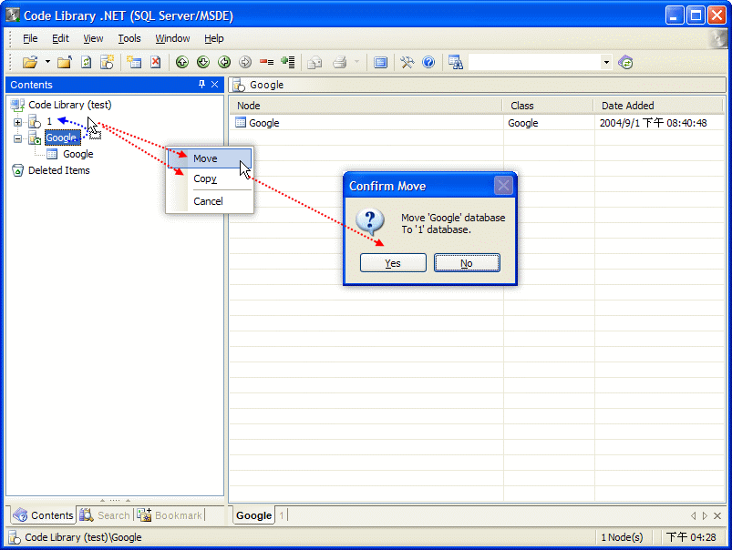Sort by the Class column header
Screen dimensions: 732x550
548,106
